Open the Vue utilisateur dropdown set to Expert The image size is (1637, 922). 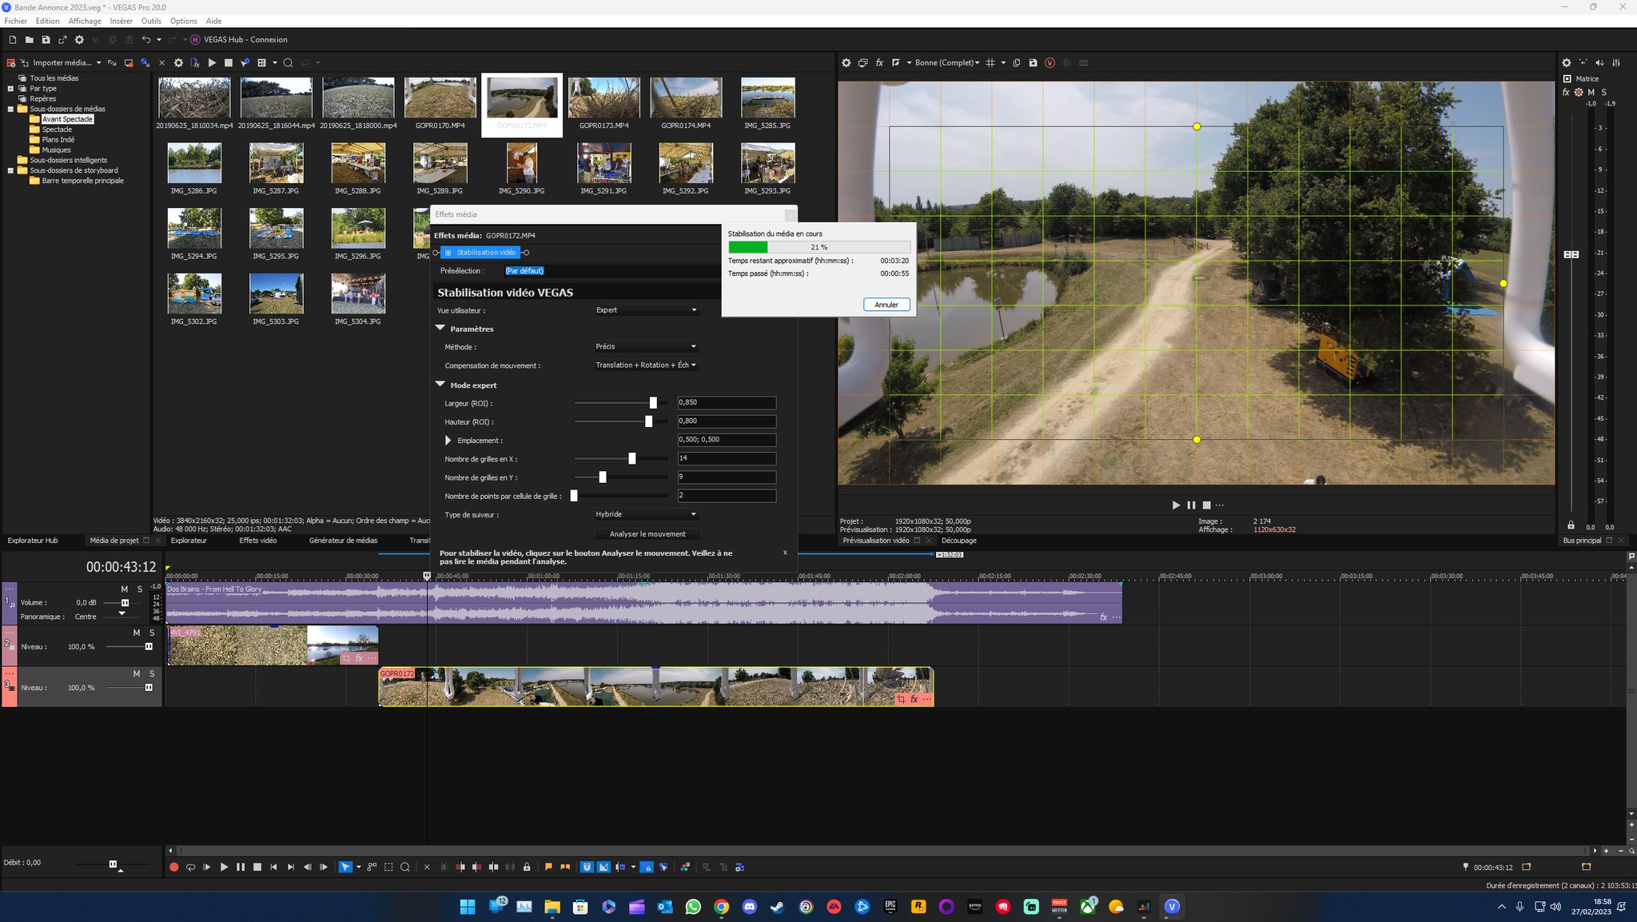coord(646,310)
